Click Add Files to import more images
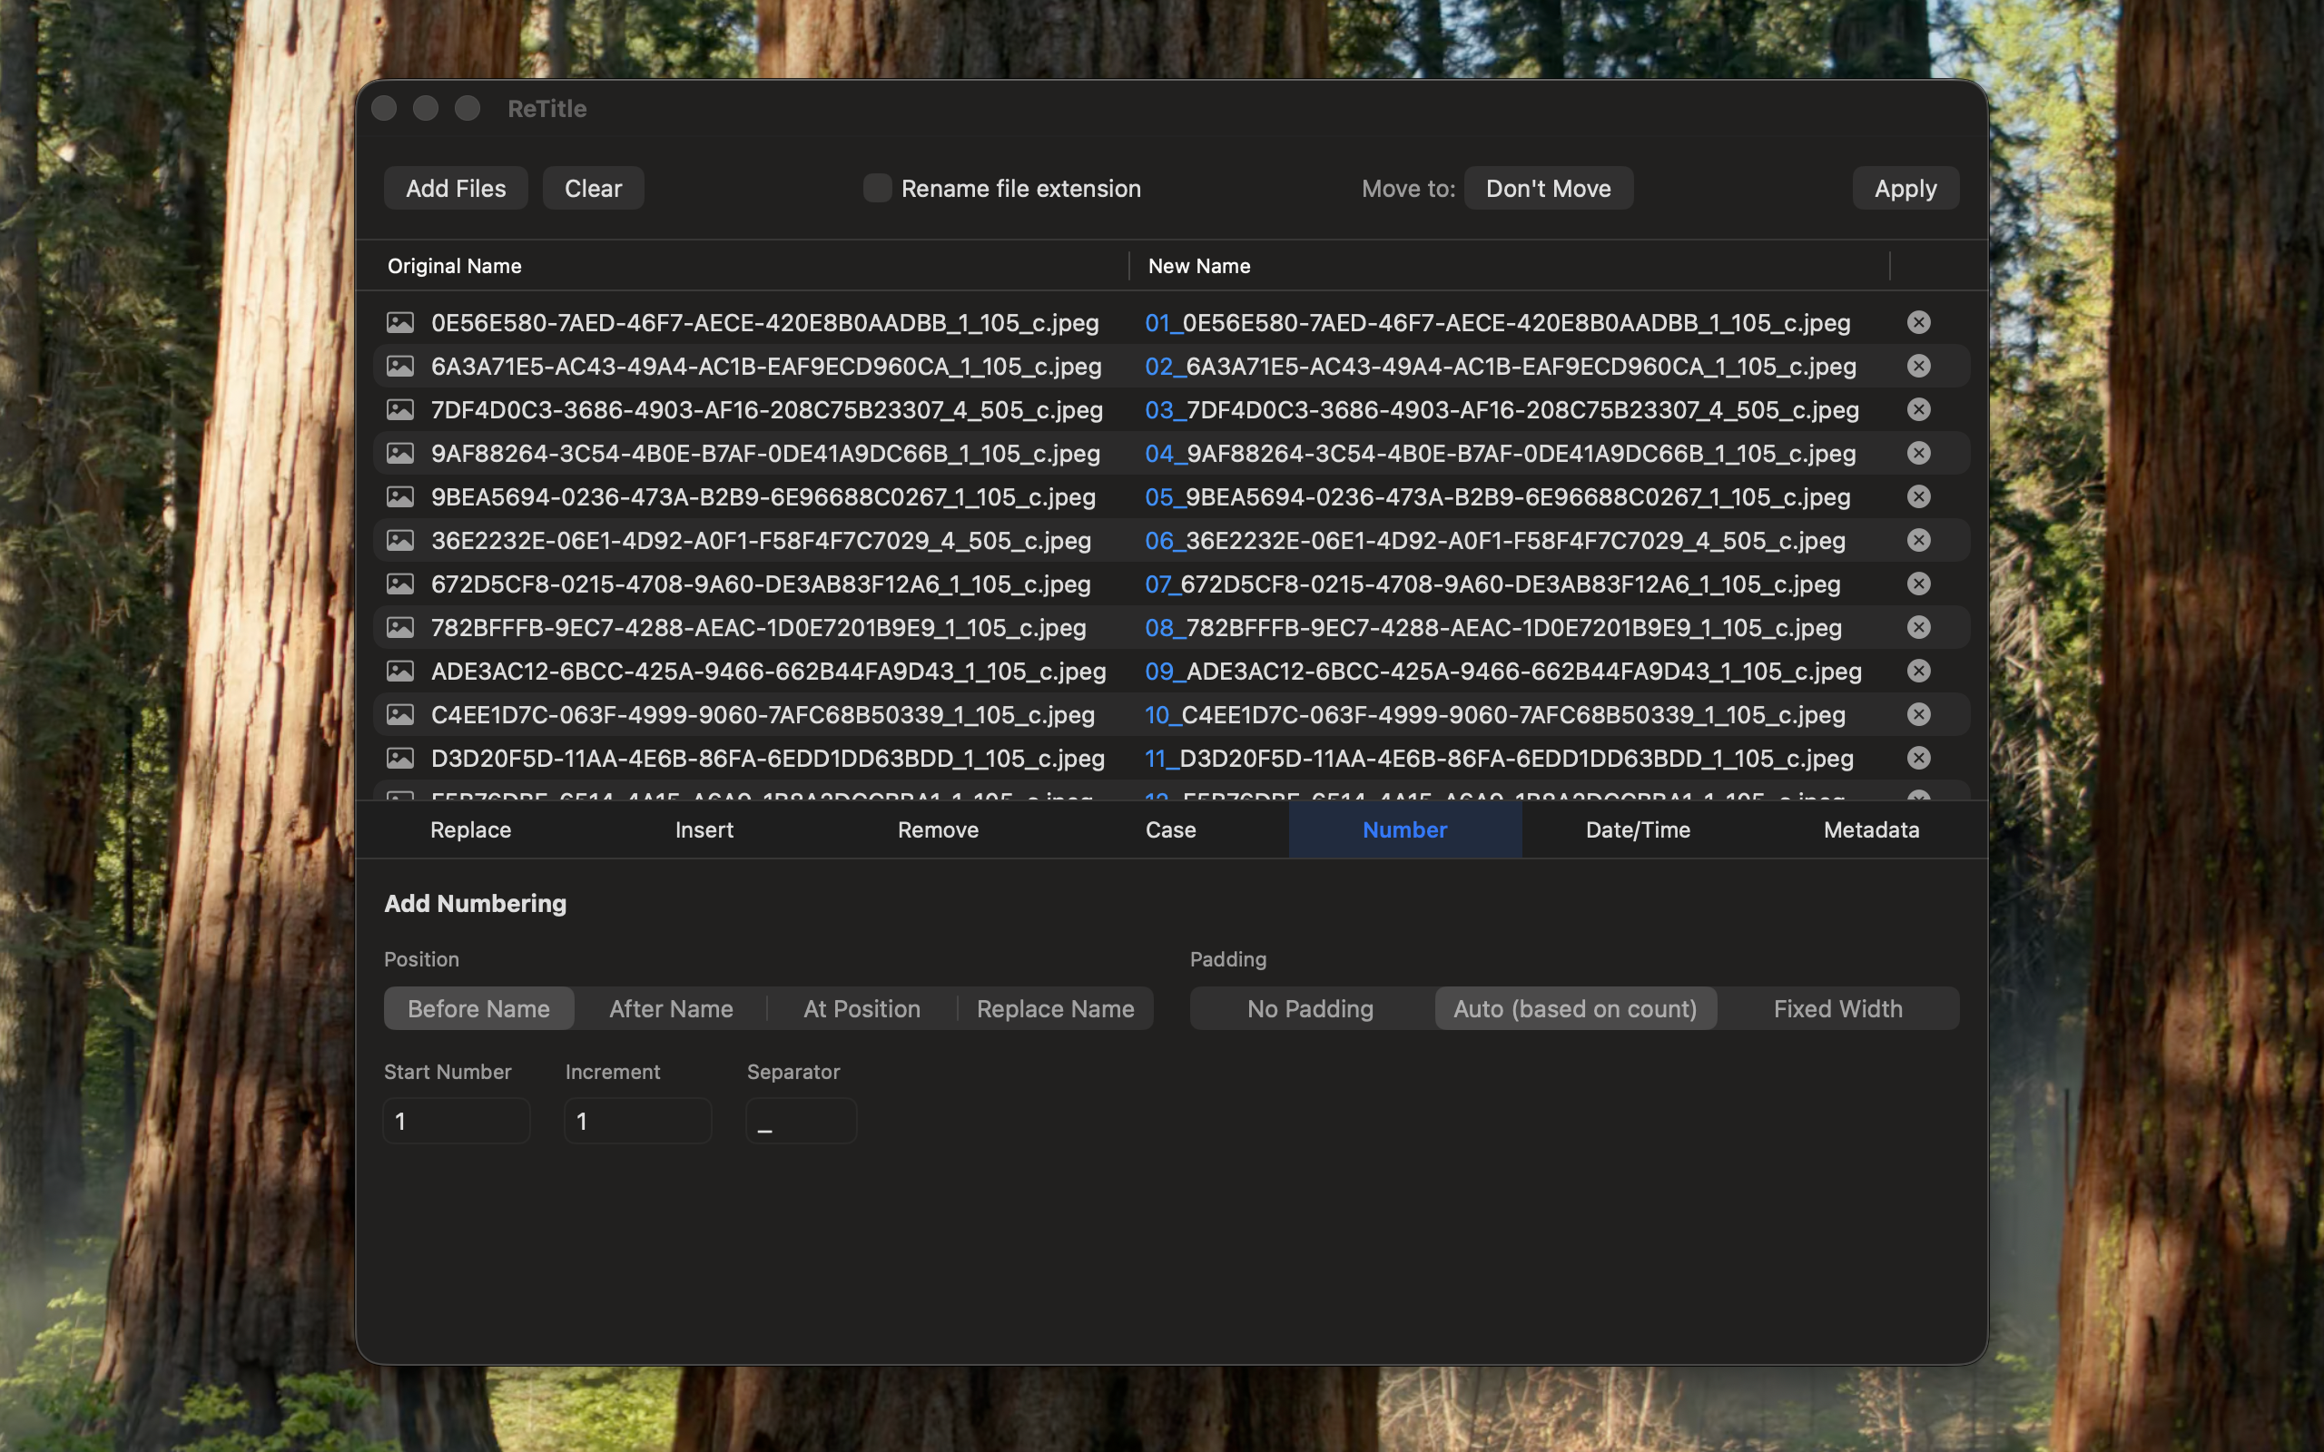This screenshot has width=2324, height=1452. coord(456,188)
